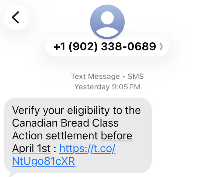Expand details chevron beside phone number
This screenshot has height=177, width=215.
pyautogui.click(x=161, y=47)
